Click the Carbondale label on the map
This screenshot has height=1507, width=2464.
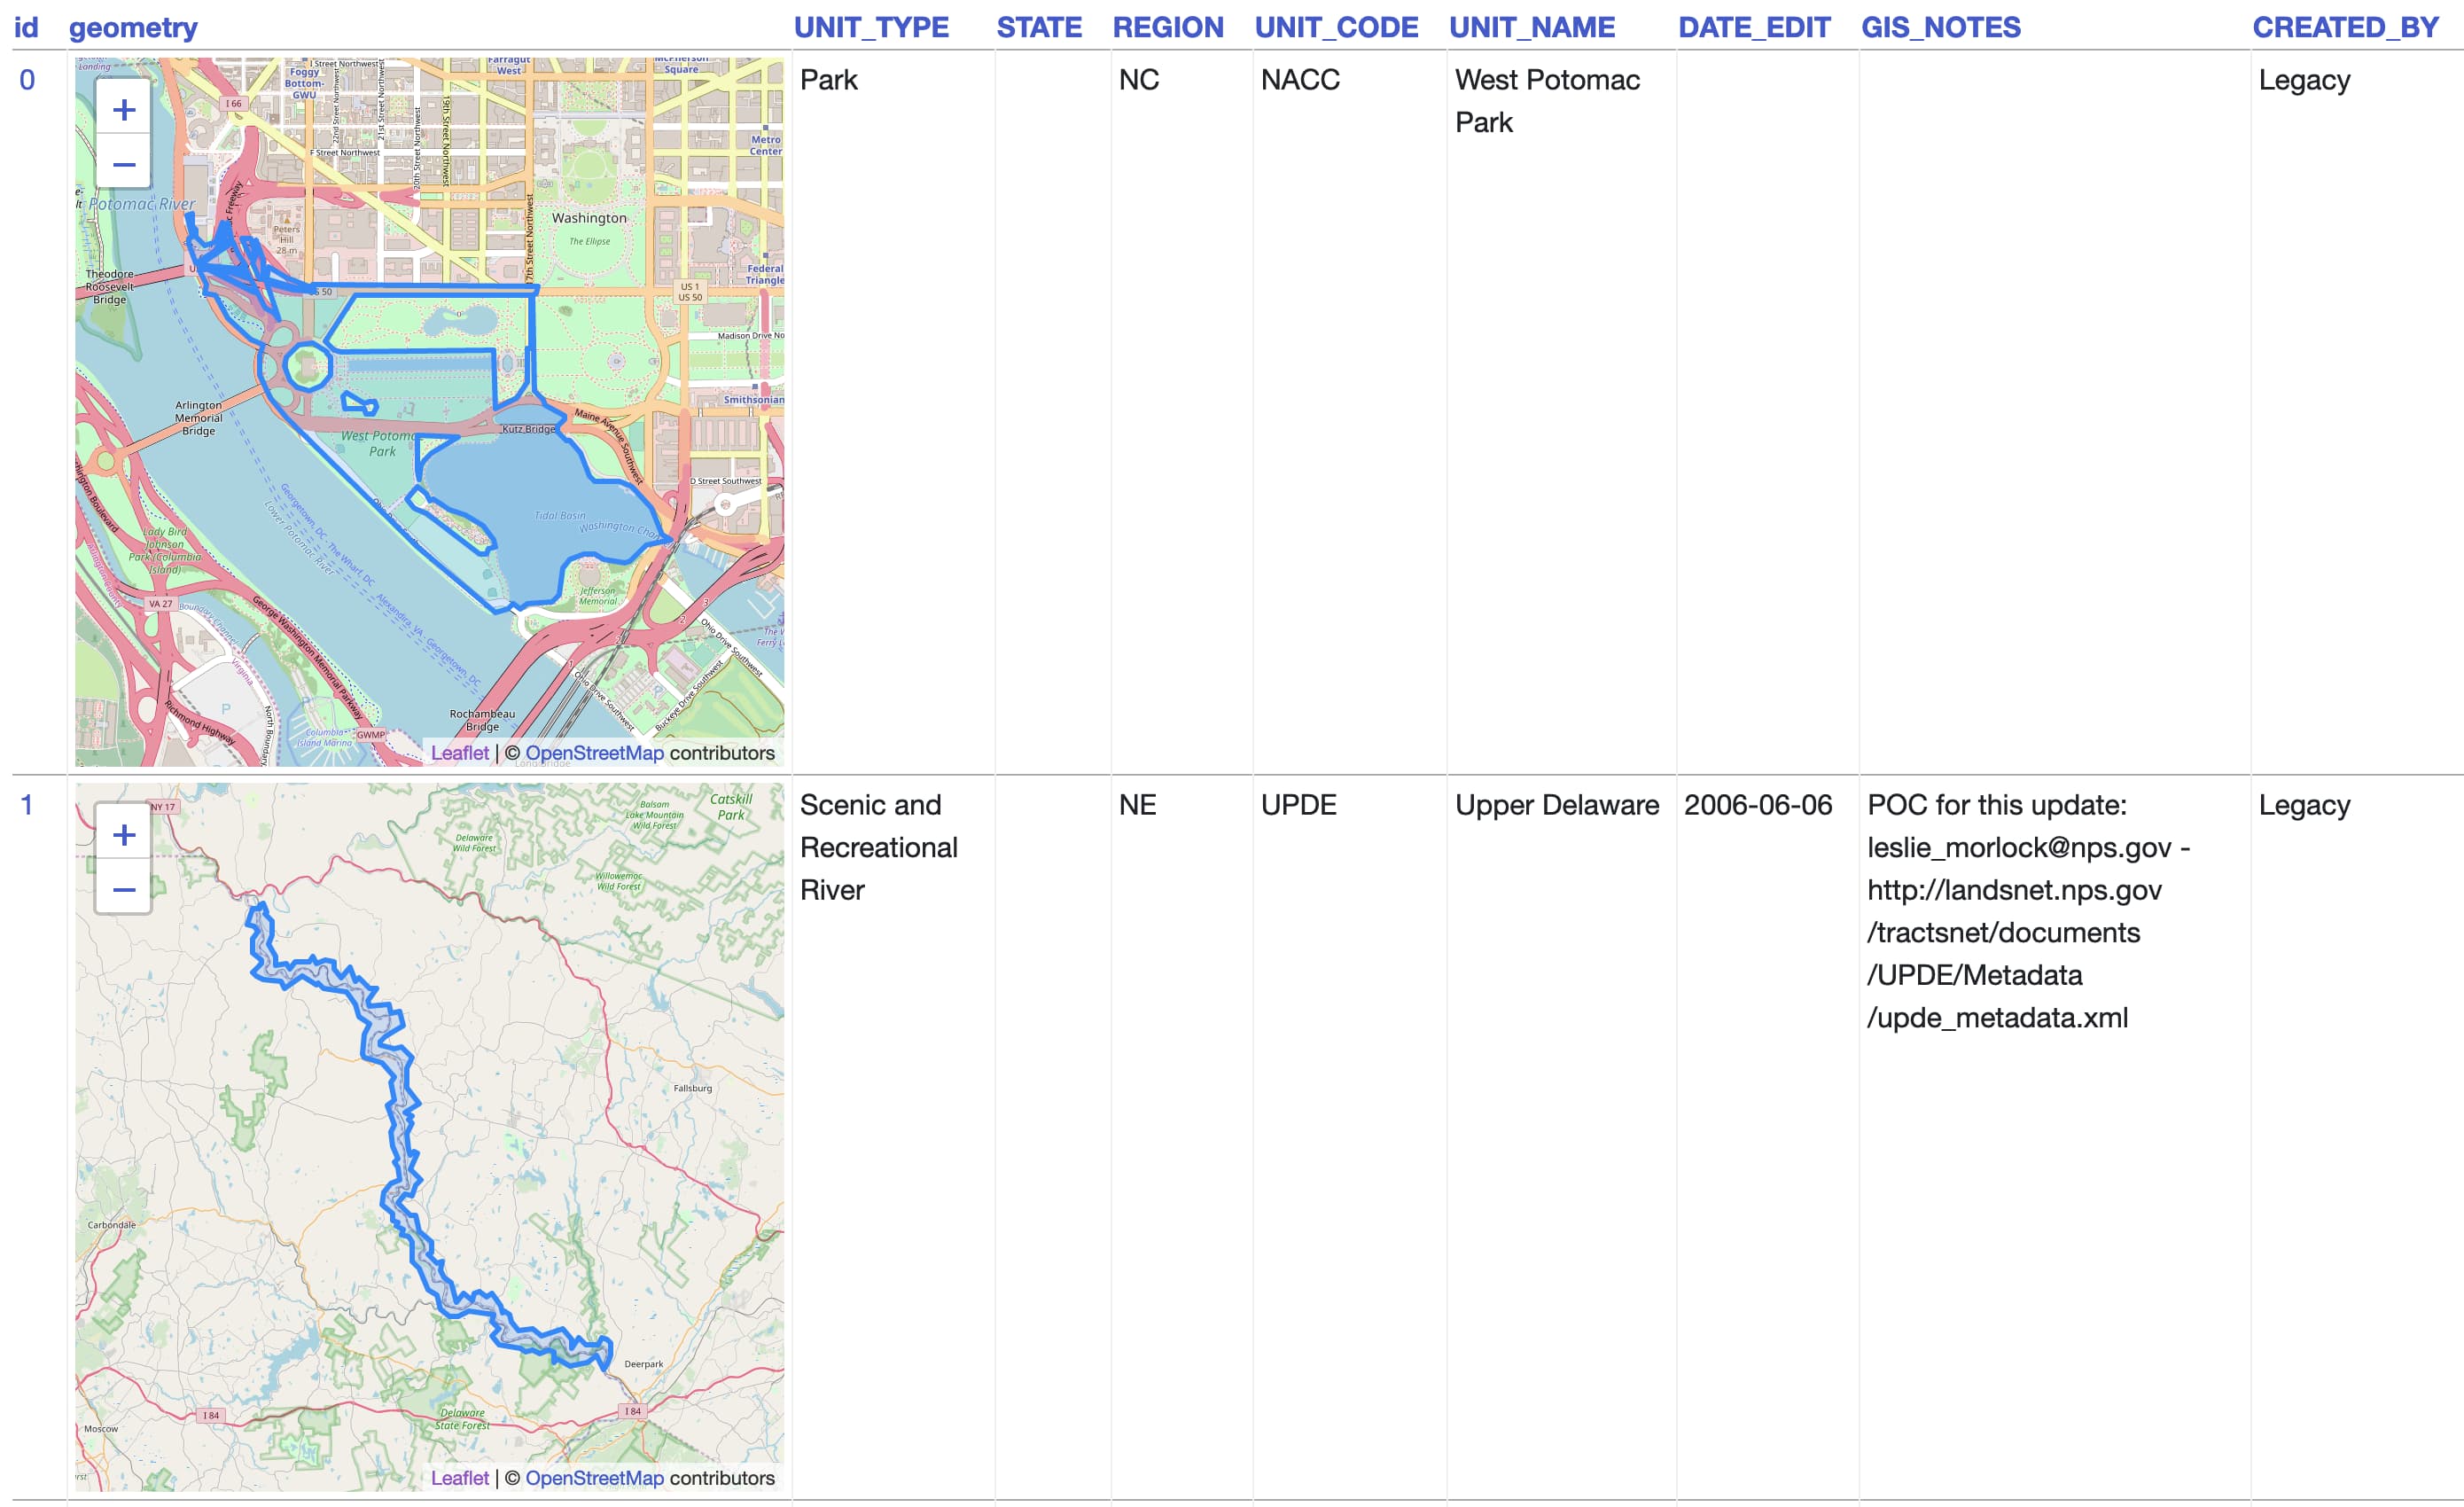tap(111, 1224)
